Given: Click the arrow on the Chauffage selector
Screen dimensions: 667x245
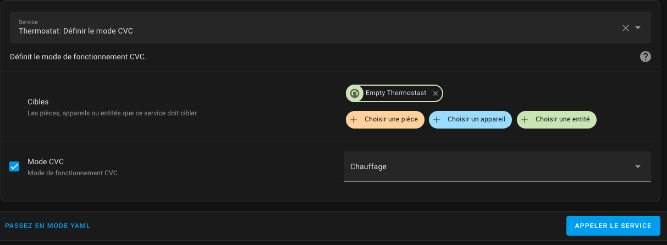Looking at the screenshot, I should [638, 166].
